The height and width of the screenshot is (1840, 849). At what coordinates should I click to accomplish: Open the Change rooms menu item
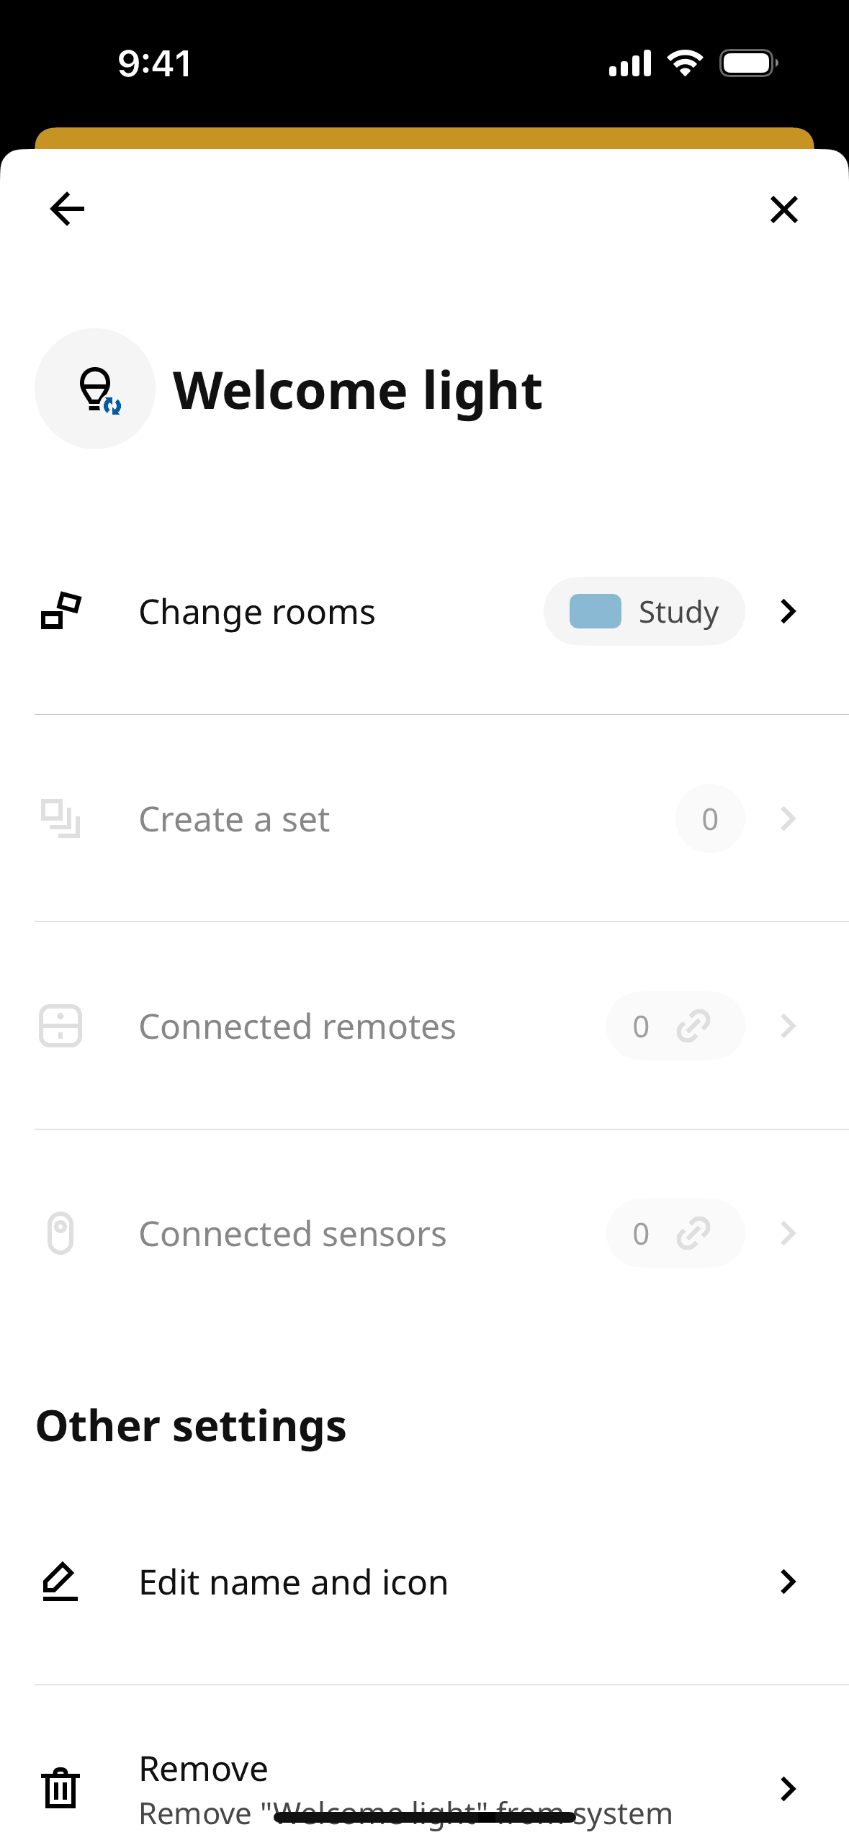coord(257,613)
